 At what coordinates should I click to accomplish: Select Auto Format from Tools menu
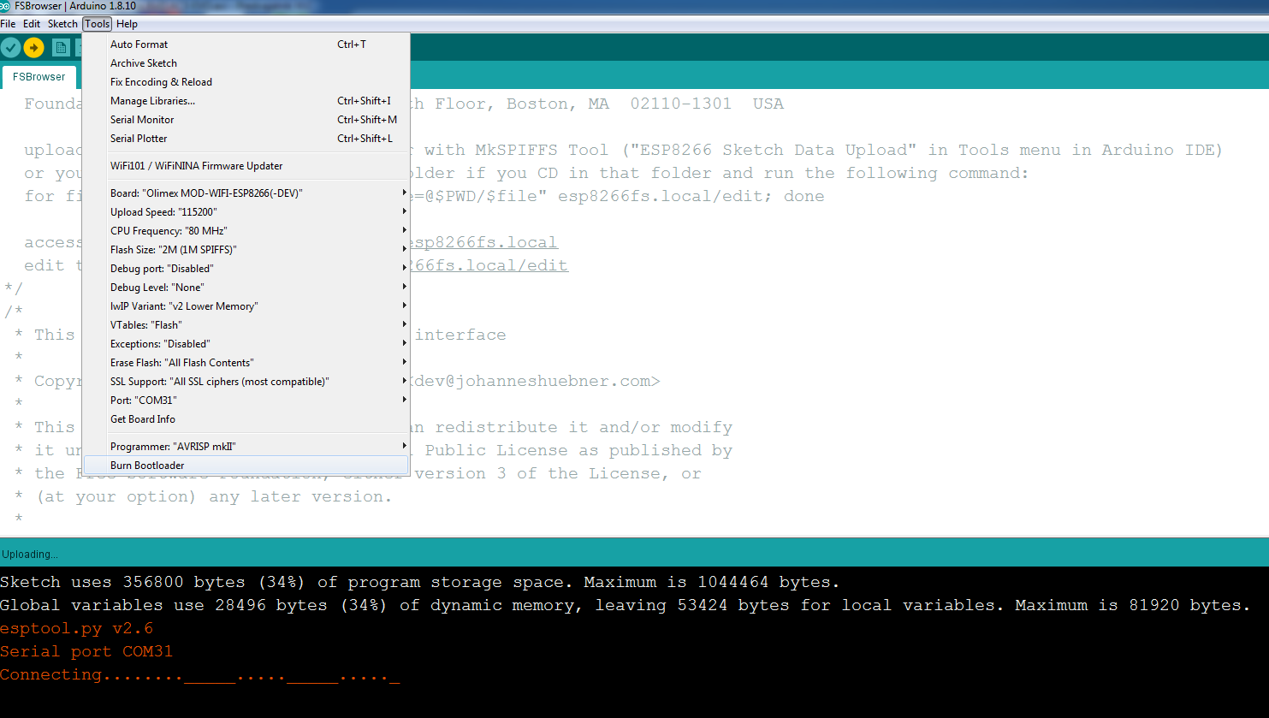(139, 45)
